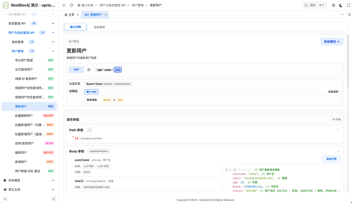Click the Bearer Token authorization badge
Image resolution: width=352 pixels, height=203 pixels.
coord(109,84)
